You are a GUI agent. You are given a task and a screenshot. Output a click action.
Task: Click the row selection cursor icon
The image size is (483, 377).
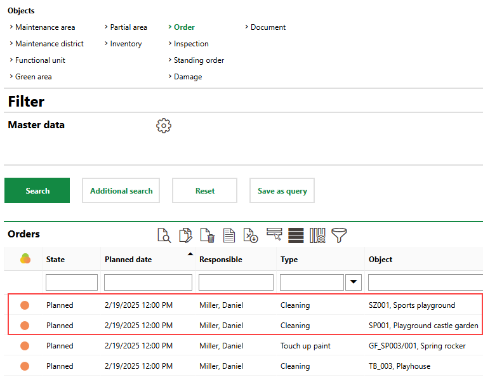click(274, 235)
